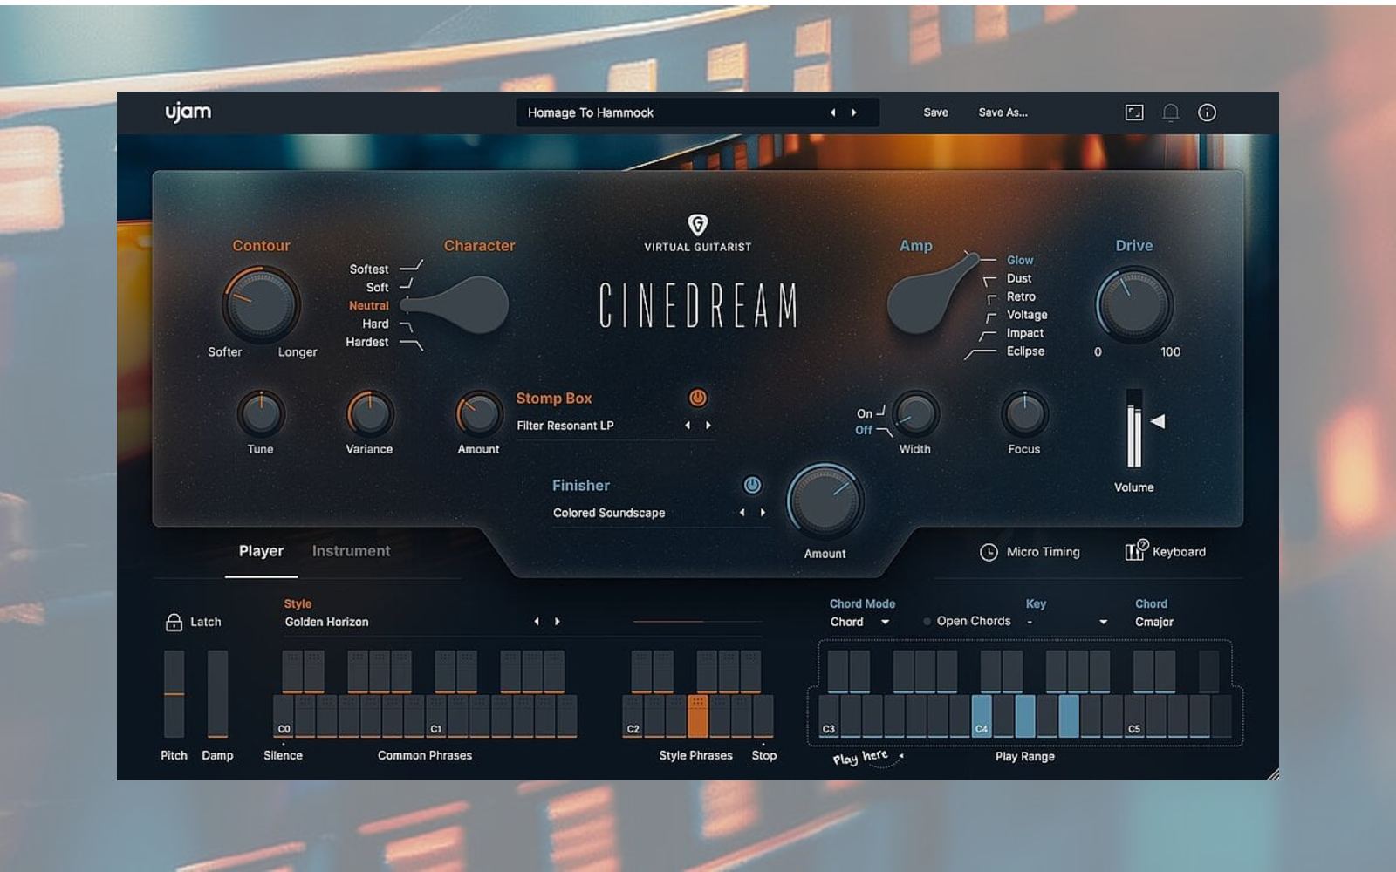Screen dimensions: 1396x872
Task: Click the Damp strip
Action: pyautogui.click(x=217, y=694)
